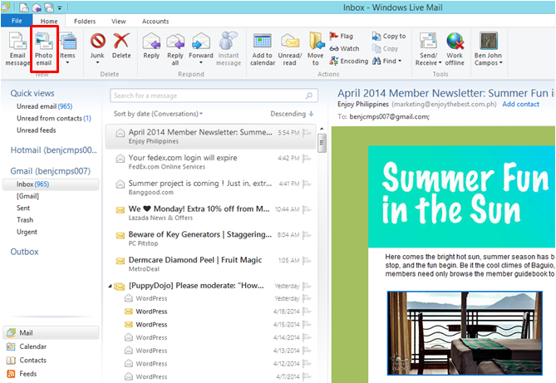This screenshot has width=556, height=383.
Task: Open Unread from contacts view
Action: pos(53,119)
